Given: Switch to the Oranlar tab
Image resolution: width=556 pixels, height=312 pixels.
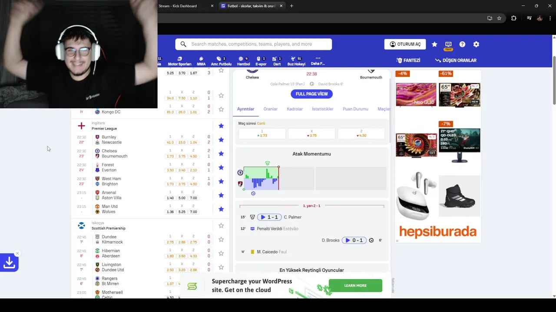Looking at the screenshot, I should [x=271, y=109].
